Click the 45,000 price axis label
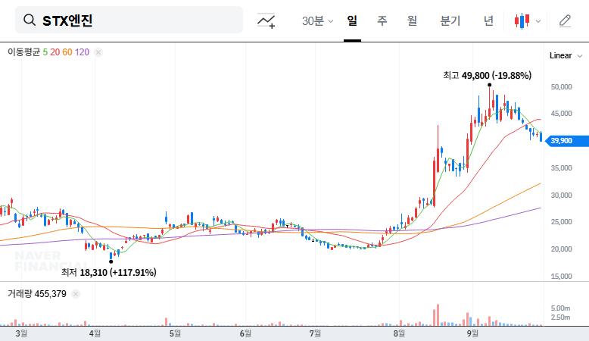Viewport: 589px width, 341px height. point(561,114)
